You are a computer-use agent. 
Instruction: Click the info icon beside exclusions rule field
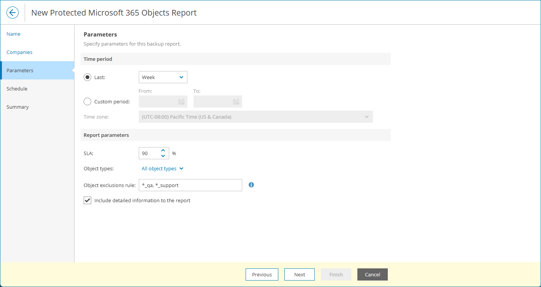[251, 185]
